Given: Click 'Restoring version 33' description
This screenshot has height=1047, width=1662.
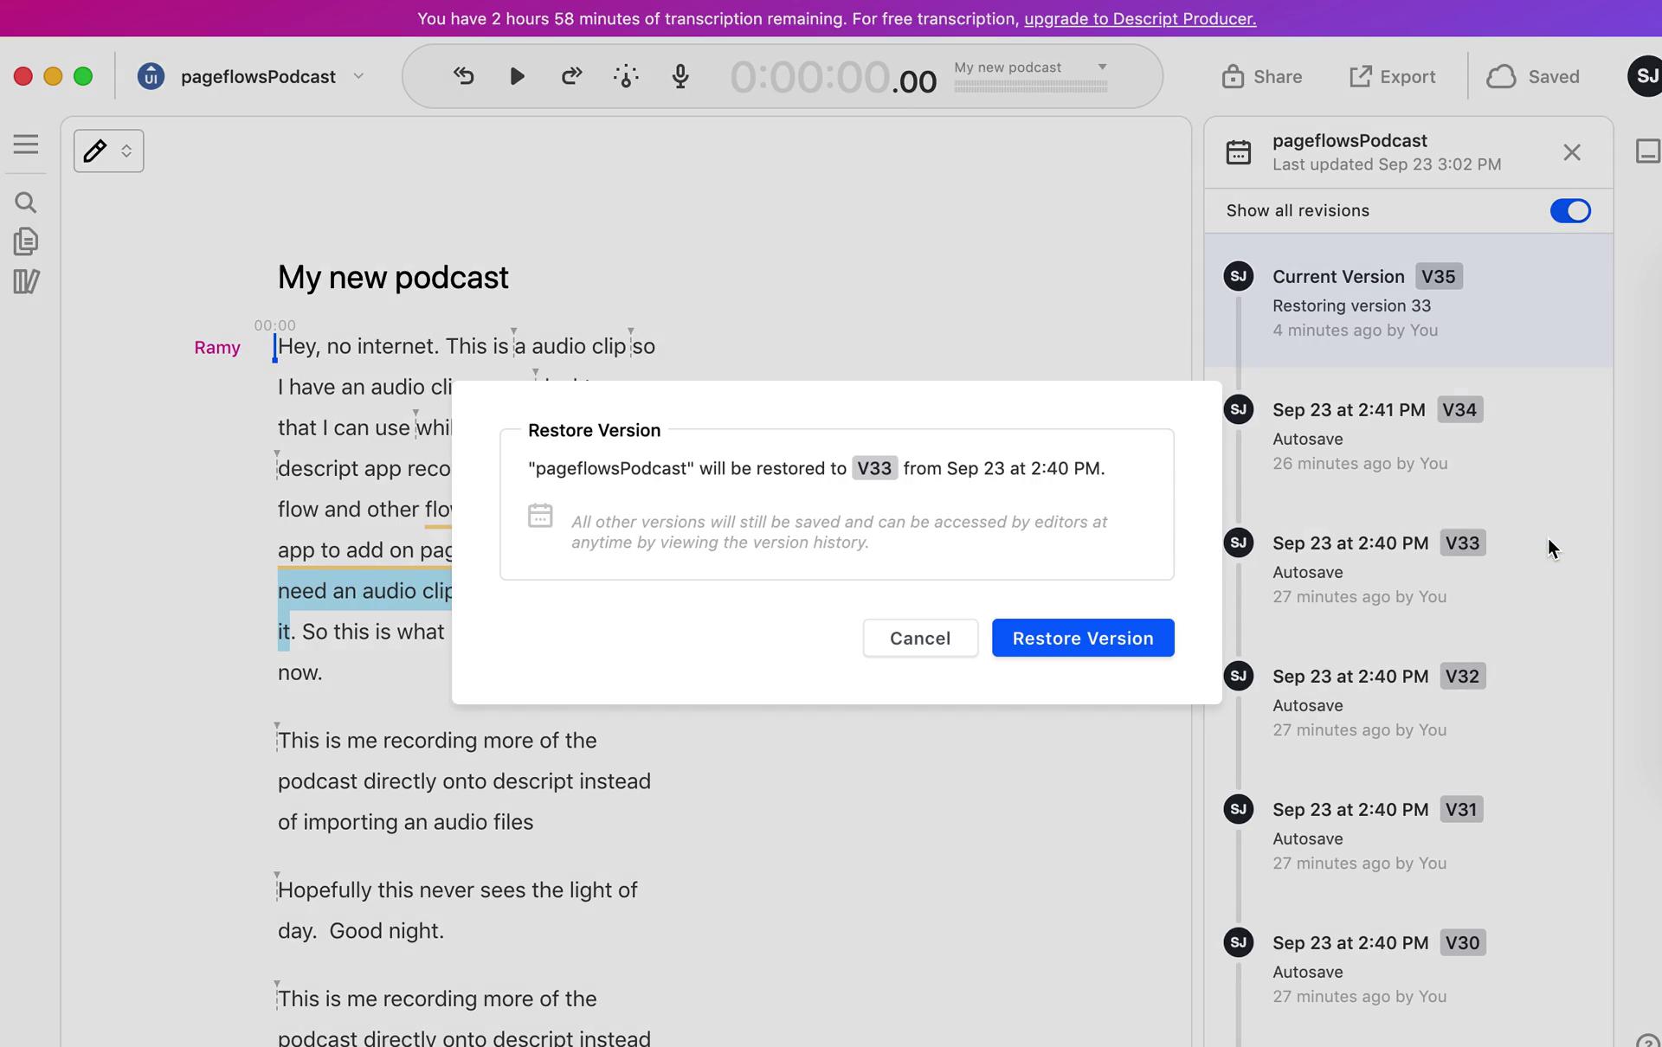Looking at the screenshot, I should pyautogui.click(x=1351, y=305).
